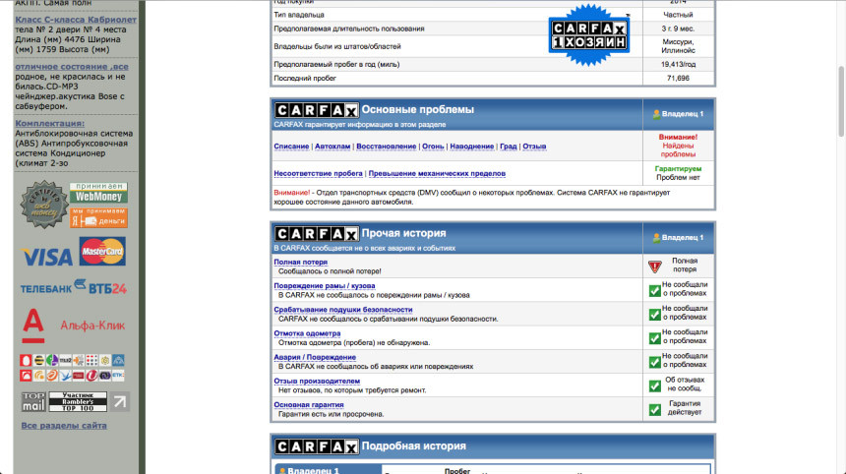The height and width of the screenshot is (474, 846).
Task: Click the red Alfa-Bank letter A logo
Action: pos(33,326)
